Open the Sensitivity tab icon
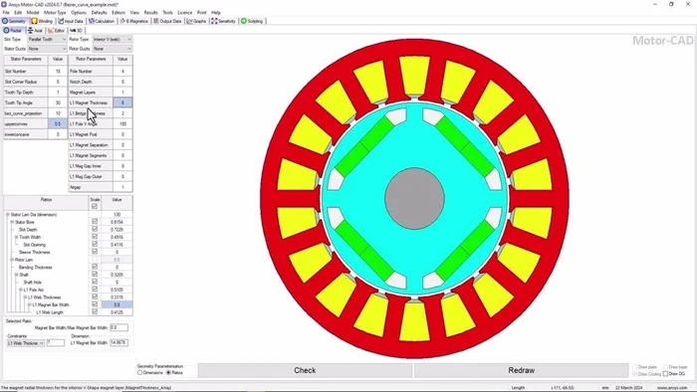 (x=214, y=21)
